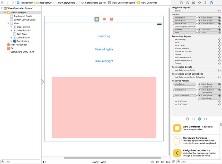The height and width of the screenshot is (164, 222).
Task: Click the Exit icon in scene dock
Action: 111,19
